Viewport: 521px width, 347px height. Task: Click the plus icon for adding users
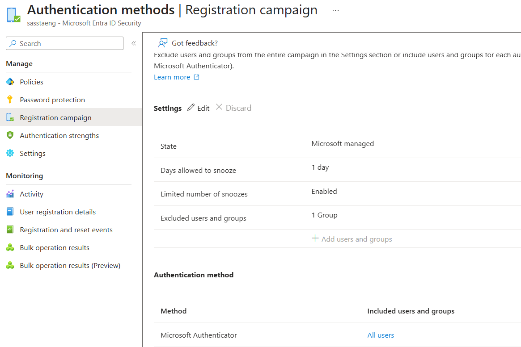(x=315, y=238)
